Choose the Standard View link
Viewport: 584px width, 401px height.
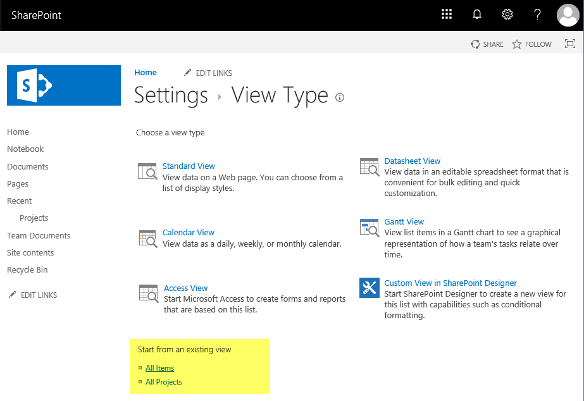(189, 166)
